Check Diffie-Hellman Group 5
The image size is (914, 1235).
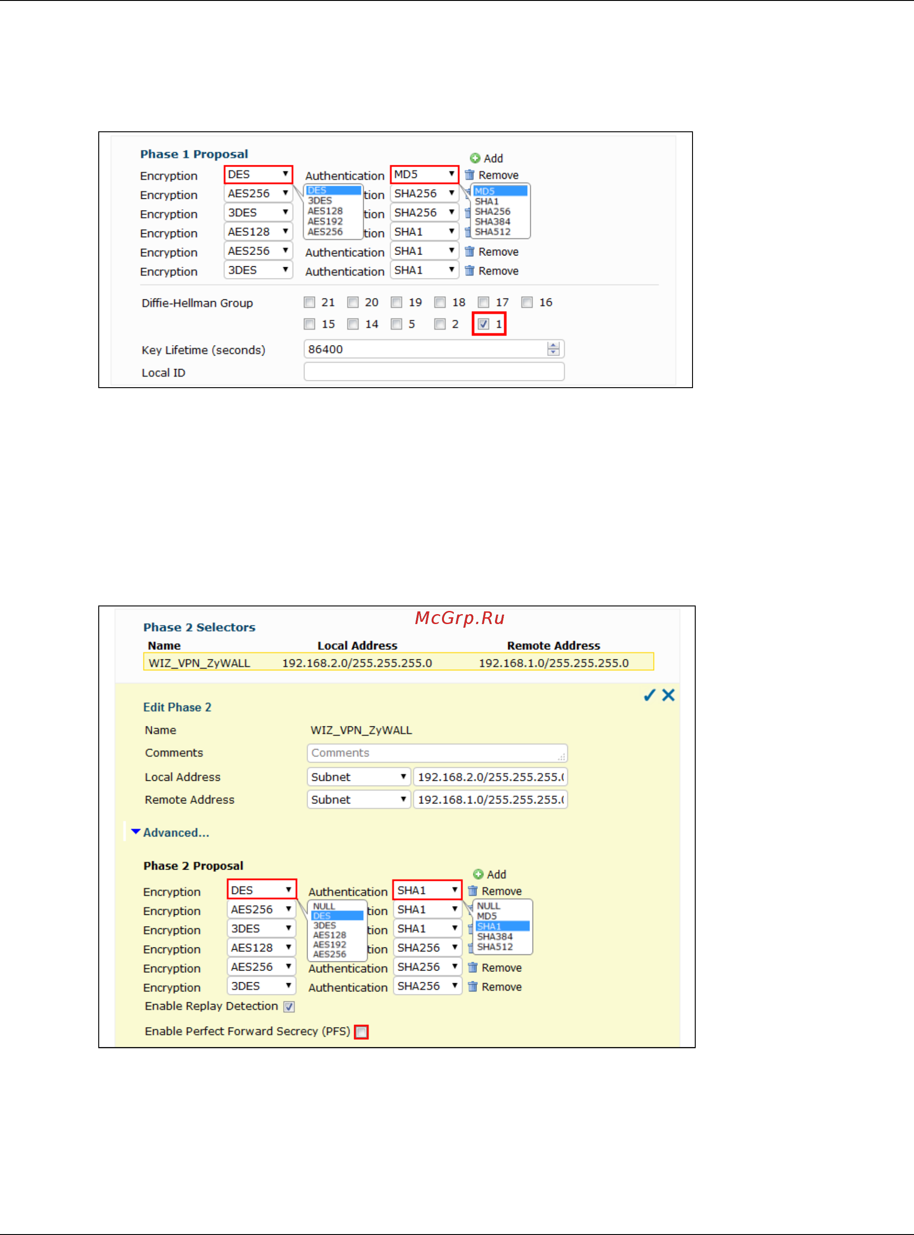tap(396, 324)
